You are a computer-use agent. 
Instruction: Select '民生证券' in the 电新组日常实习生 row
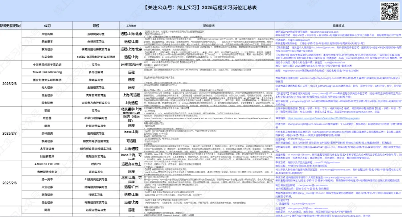pos(47,203)
